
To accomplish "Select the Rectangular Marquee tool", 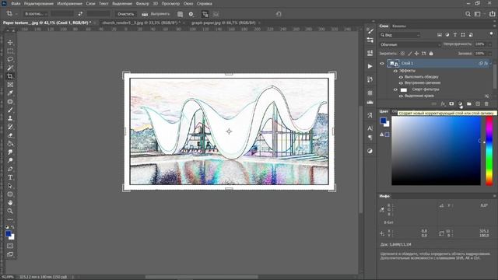I will (10, 51).
